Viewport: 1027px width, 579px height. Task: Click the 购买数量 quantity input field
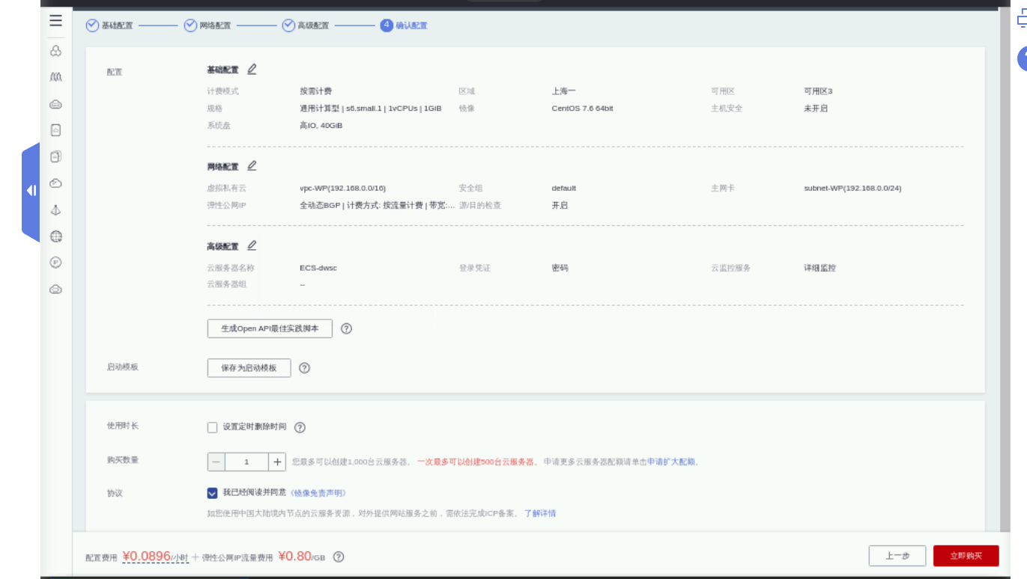(246, 462)
